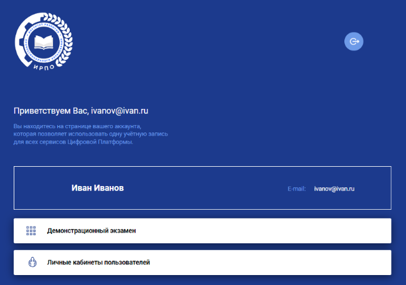This screenshot has height=285, width=406.
Task: Select the Личные кабинеты пользователей label text
Action: [x=98, y=263]
